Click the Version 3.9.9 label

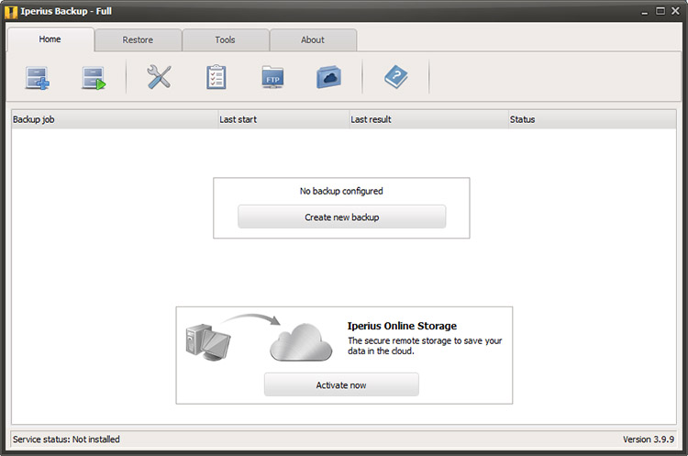point(648,439)
